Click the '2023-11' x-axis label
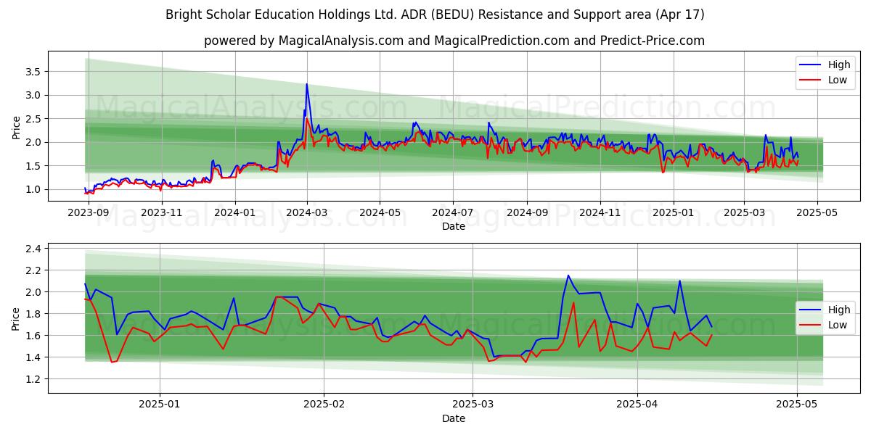The width and height of the screenshot is (871, 435). [x=162, y=213]
